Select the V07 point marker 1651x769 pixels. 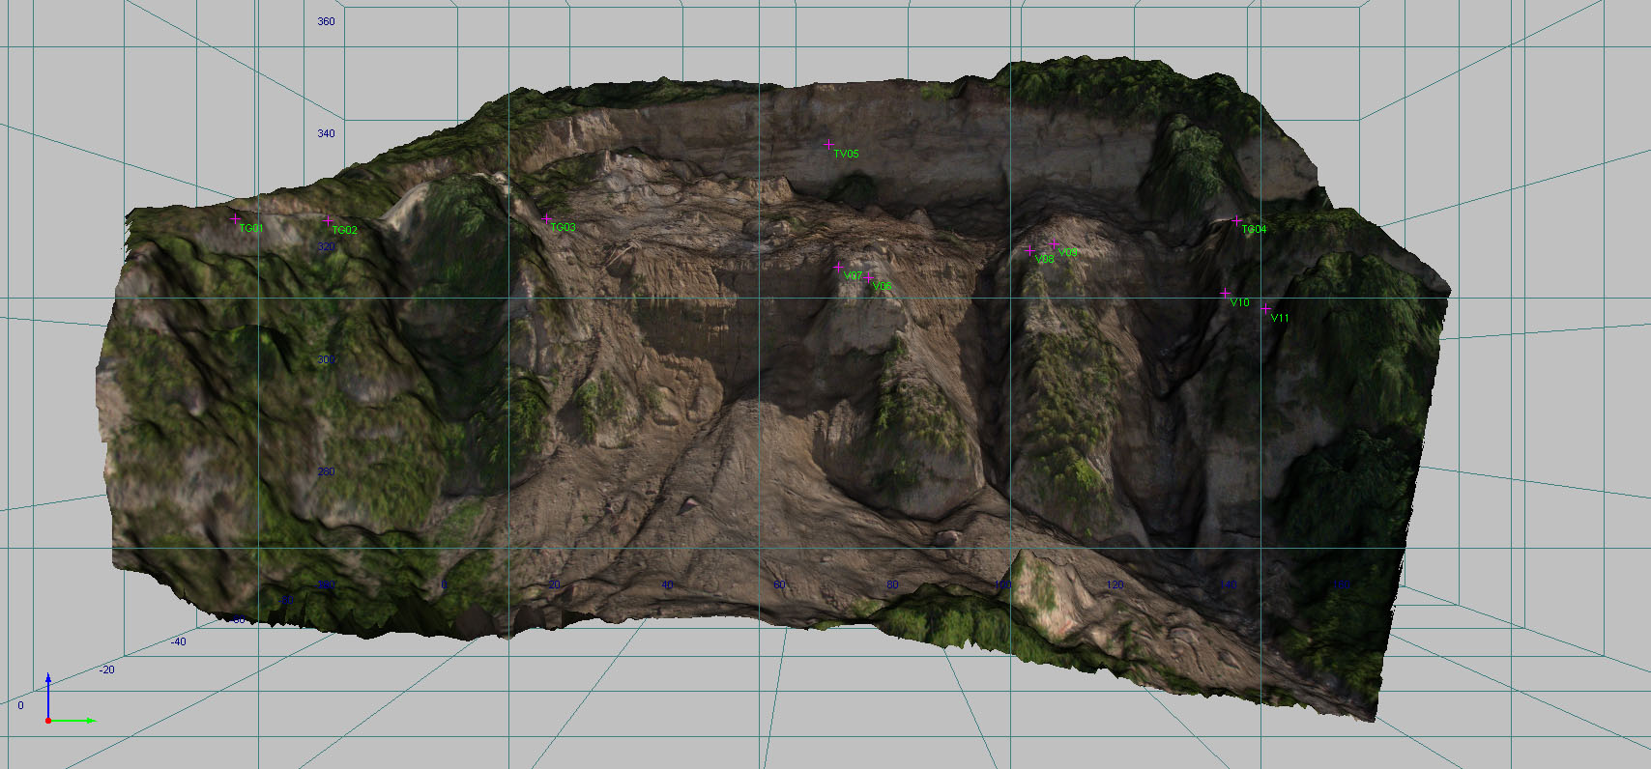tap(838, 268)
